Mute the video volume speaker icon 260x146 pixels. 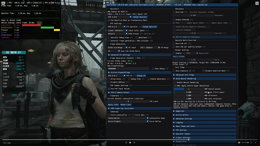pyautogui.click(x=239, y=142)
